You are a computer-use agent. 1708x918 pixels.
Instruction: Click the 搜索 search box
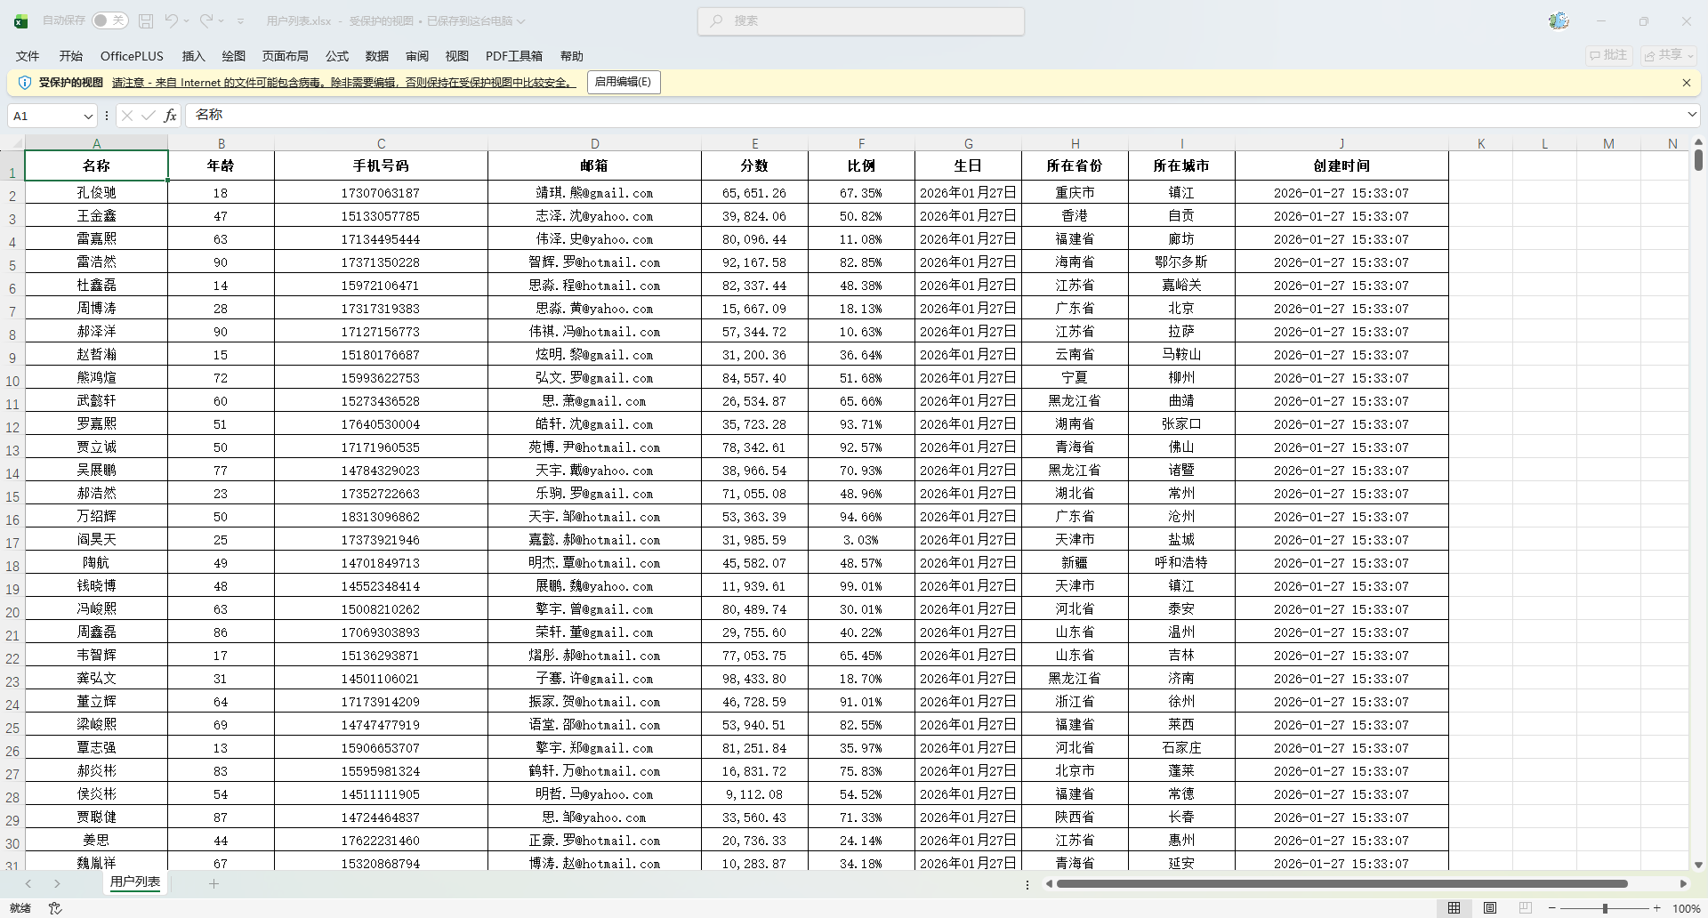pos(860,20)
